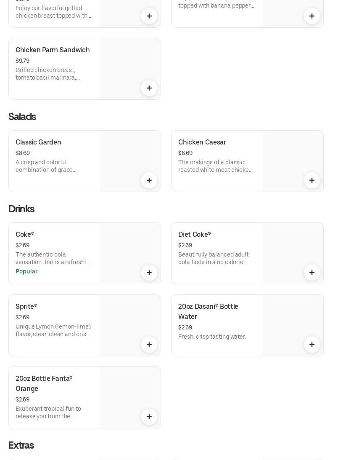The height and width of the screenshot is (460, 338).
Task: Add Coke to the order
Action: [x=149, y=273]
